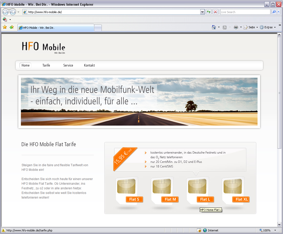This screenshot has width=283, height=234.
Task: Expand the Print options dropdown arrow
Action: 241,27
